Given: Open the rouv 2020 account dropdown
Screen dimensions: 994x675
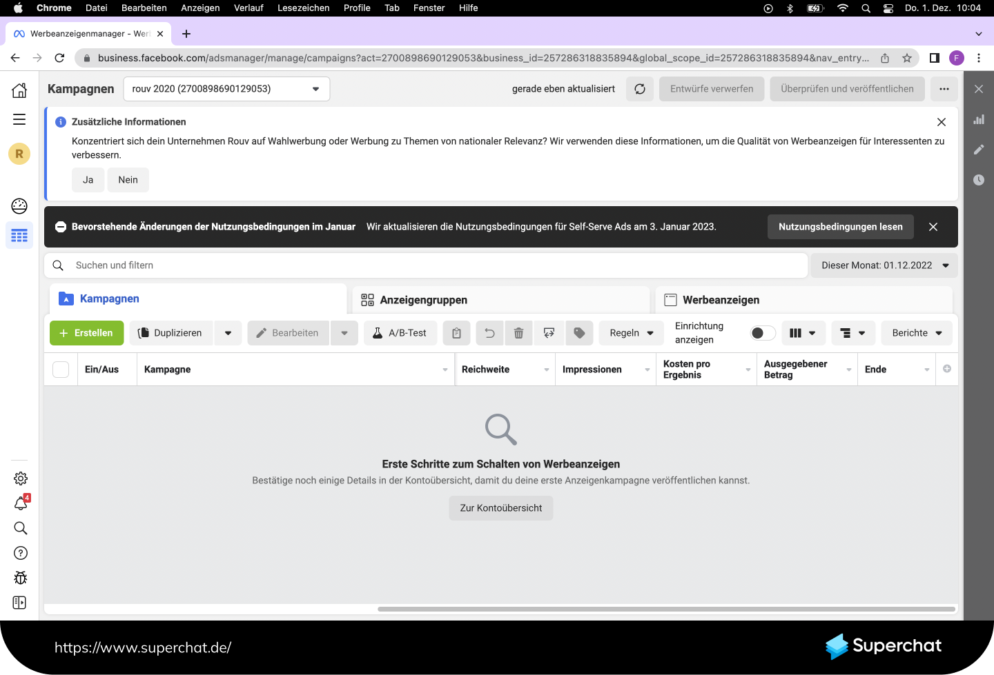Looking at the screenshot, I should [226, 89].
